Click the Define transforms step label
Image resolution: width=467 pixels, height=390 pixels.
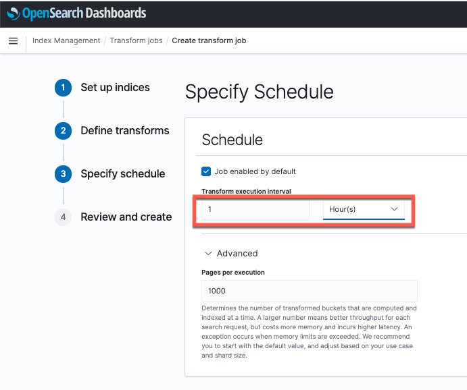(125, 130)
